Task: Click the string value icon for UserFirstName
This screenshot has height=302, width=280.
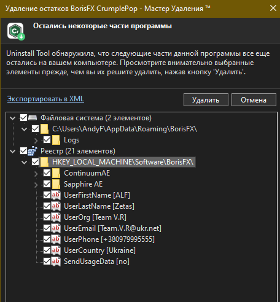Action: click(56, 195)
